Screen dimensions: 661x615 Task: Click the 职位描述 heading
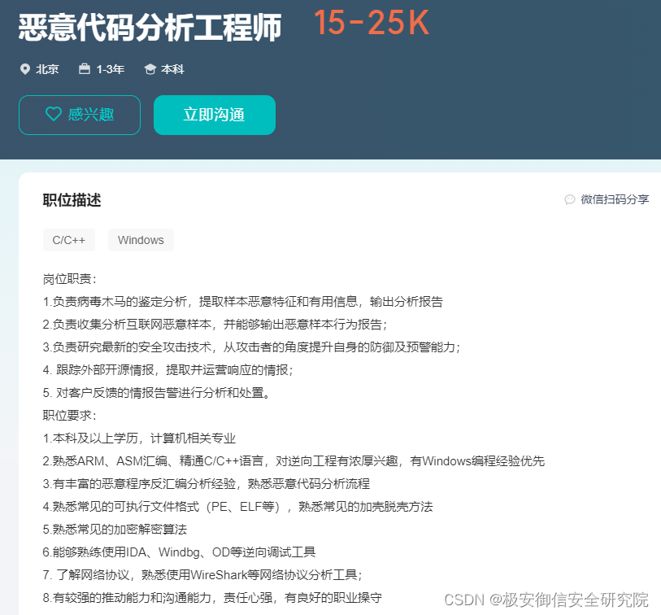point(72,200)
